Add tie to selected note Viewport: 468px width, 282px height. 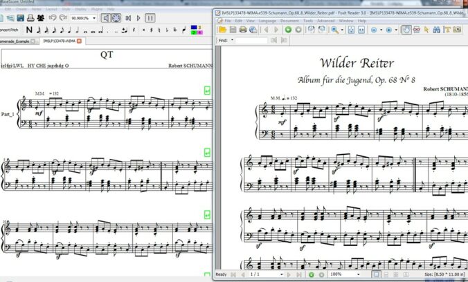click(x=125, y=30)
